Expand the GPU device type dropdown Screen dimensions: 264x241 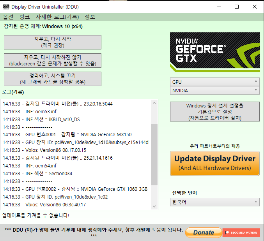click(214, 82)
